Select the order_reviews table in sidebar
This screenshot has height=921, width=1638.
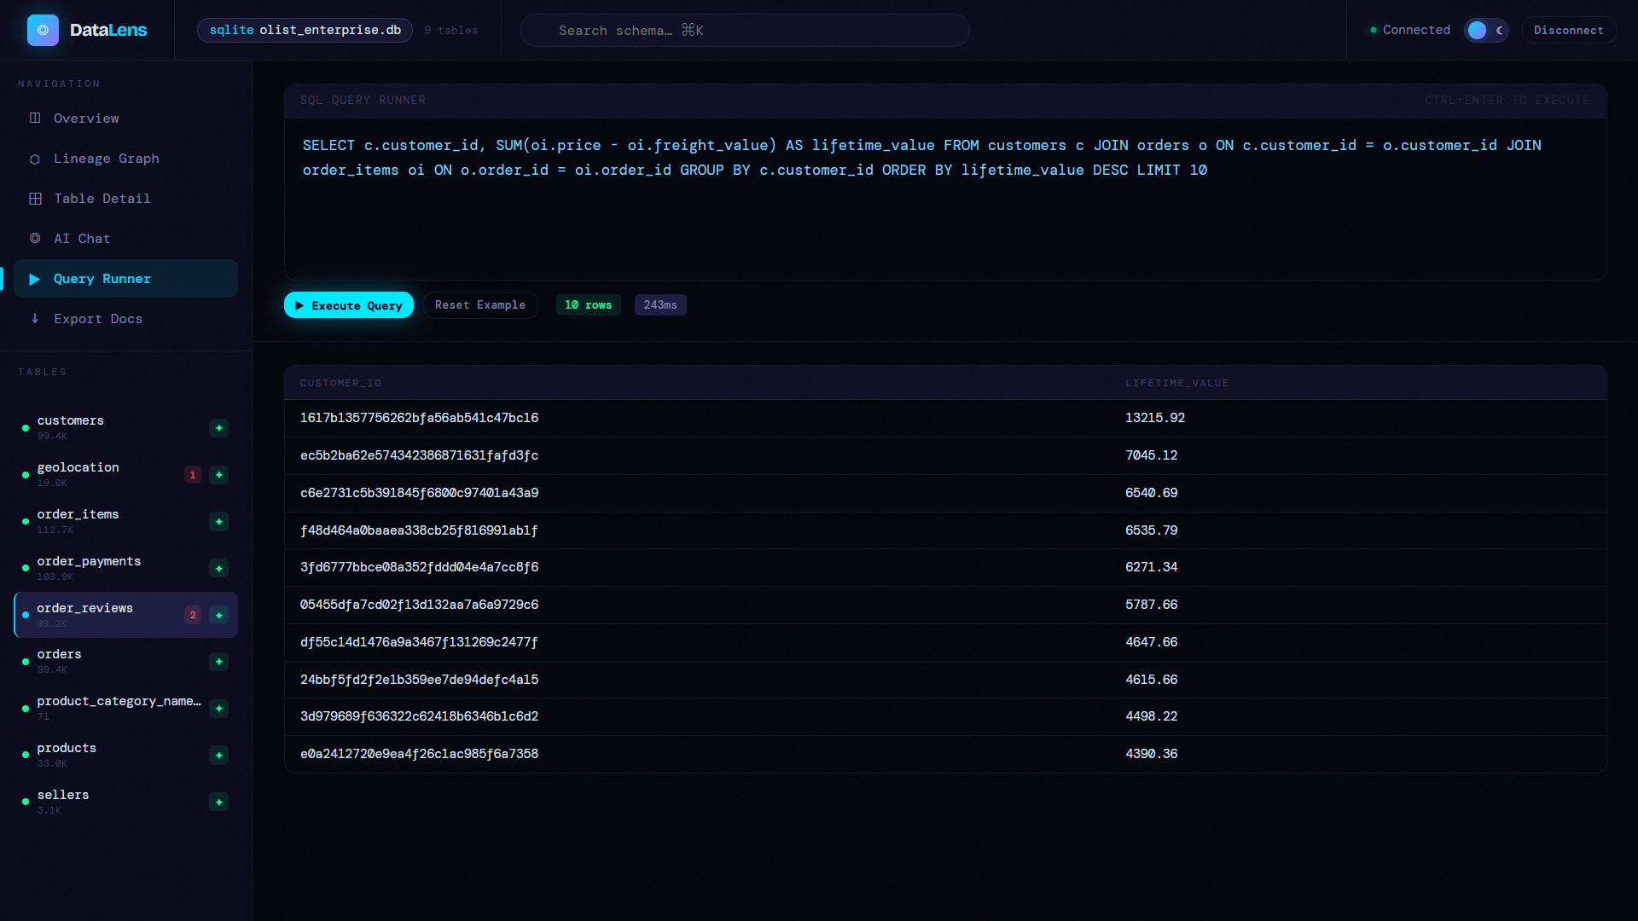click(x=125, y=615)
